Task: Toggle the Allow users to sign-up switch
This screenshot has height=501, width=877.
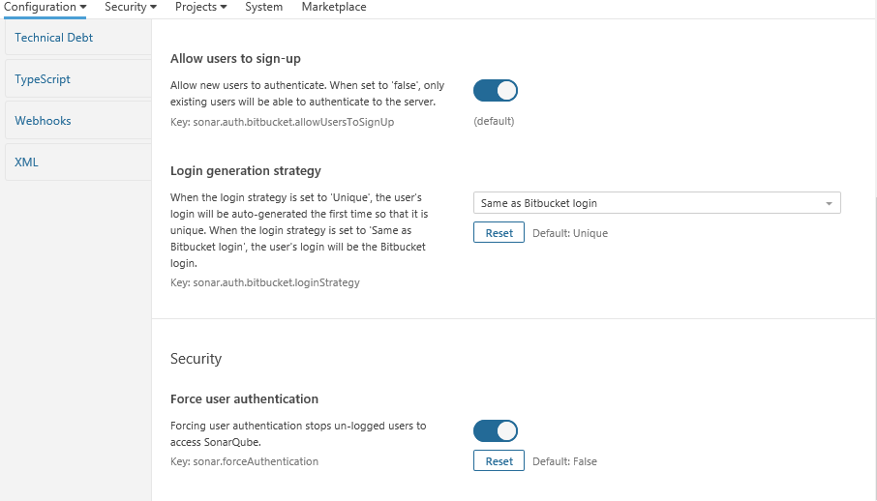Action: [x=496, y=91]
